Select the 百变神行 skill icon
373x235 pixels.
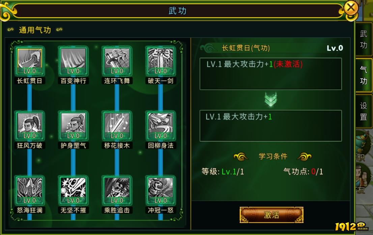coord(73,61)
